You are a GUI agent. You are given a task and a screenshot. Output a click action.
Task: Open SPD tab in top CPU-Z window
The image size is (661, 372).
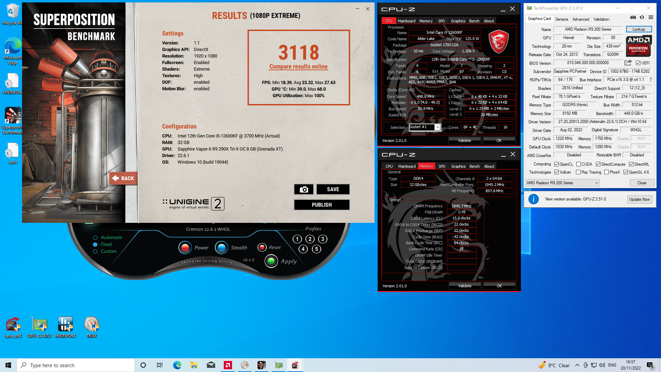tap(441, 21)
